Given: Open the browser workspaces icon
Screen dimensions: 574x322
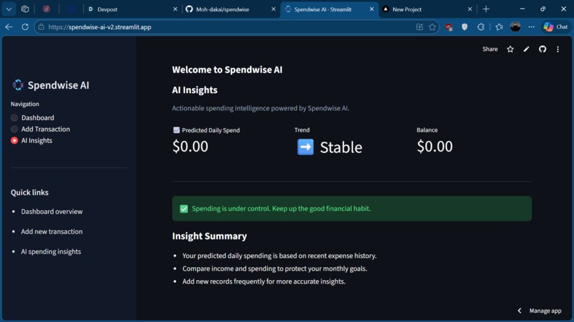Looking at the screenshot, I should [x=25, y=9].
